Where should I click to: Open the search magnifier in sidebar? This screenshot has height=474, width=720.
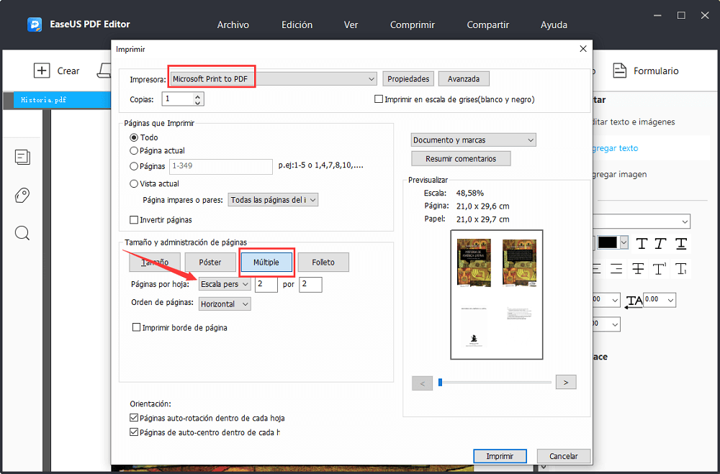pos(22,233)
